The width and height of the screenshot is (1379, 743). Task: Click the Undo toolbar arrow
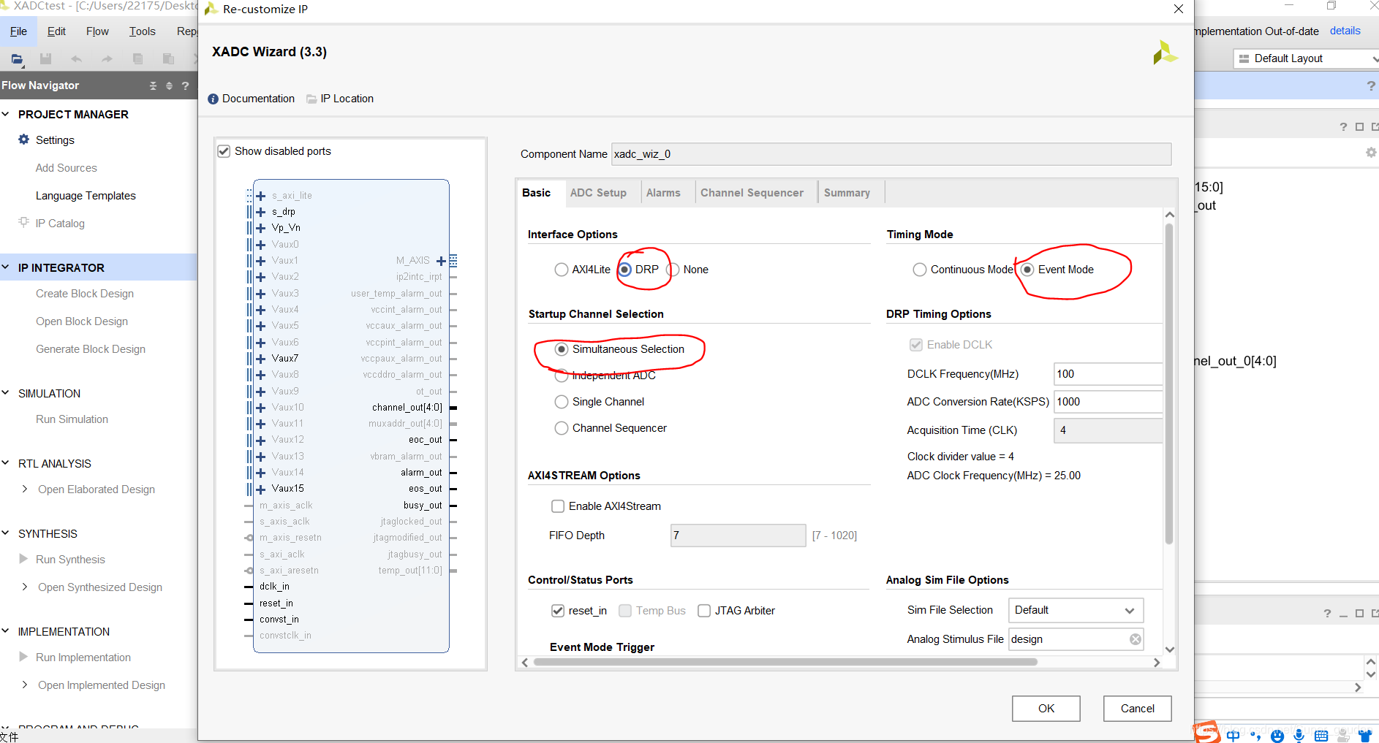(x=76, y=58)
